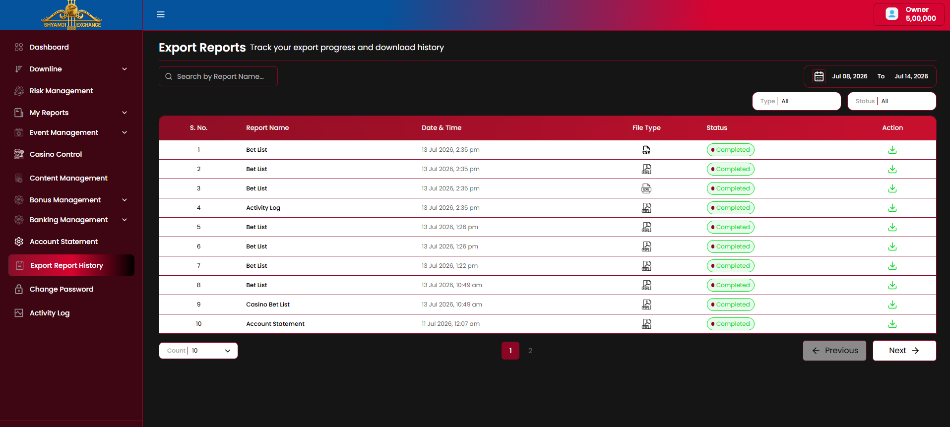Viewport: 950px width, 427px height.
Task: Click the Shyamji Exchange logo
Action: click(71, 15)
